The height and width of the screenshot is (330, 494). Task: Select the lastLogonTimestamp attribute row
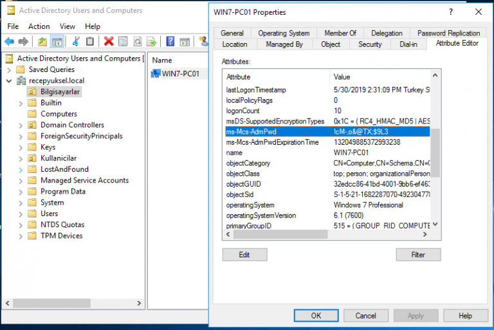coord(327,90)
